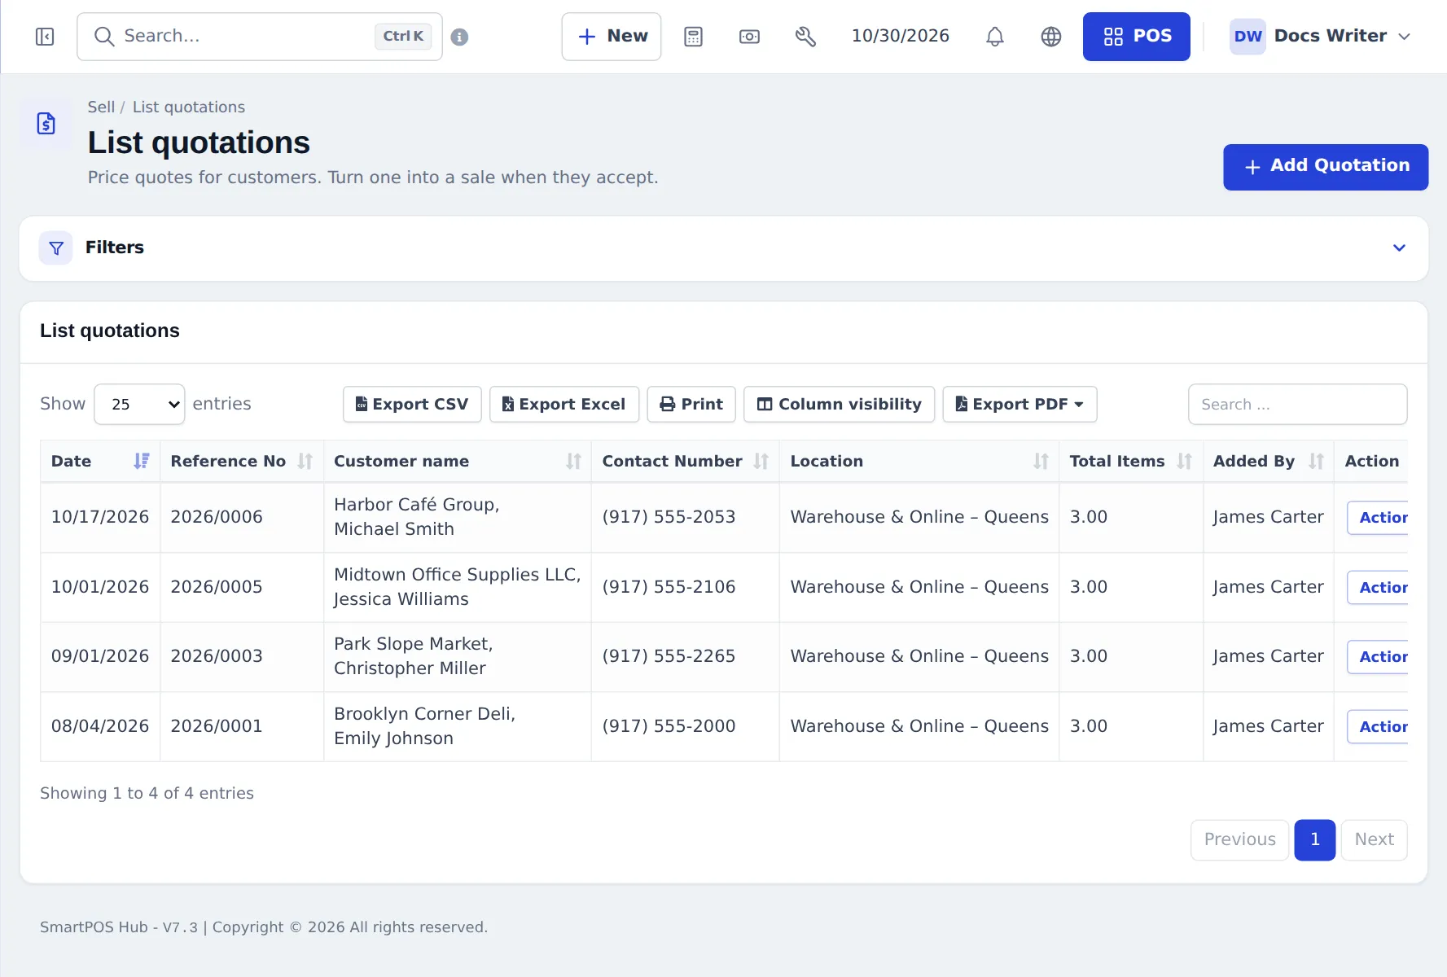Open Action menu for quotation 2026/0005
Image resolution: width=1447 pixels, height=977 pixels.
click(x=1378, y=588)
